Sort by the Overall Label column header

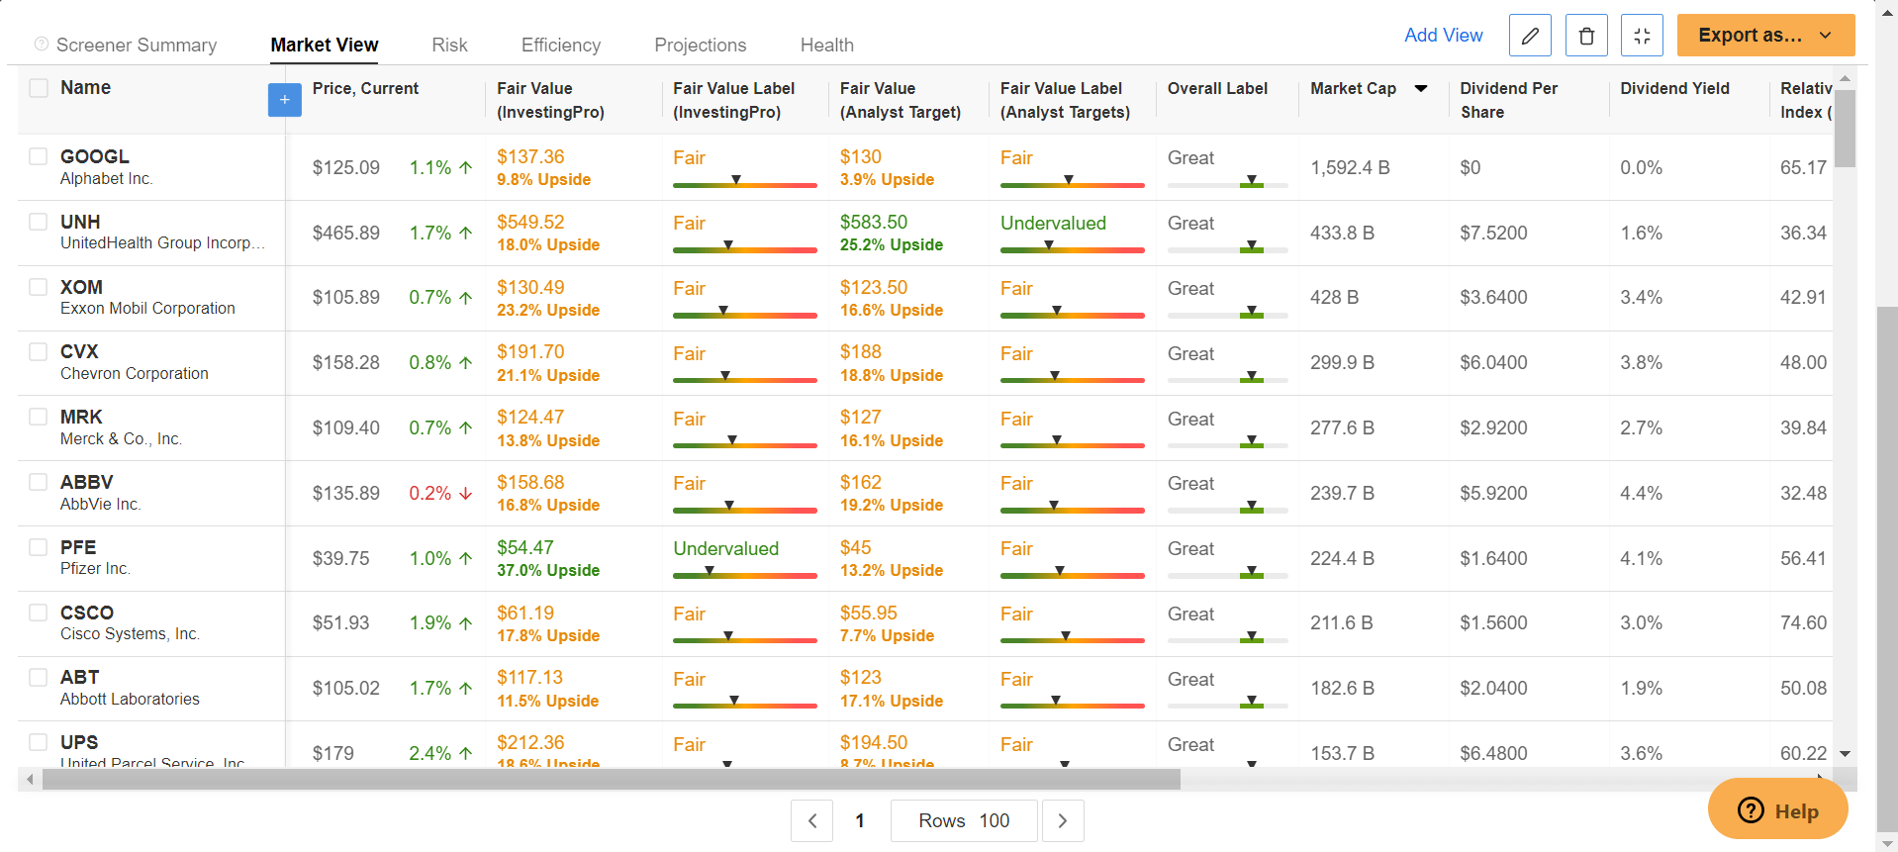(x=1217, y=88)
